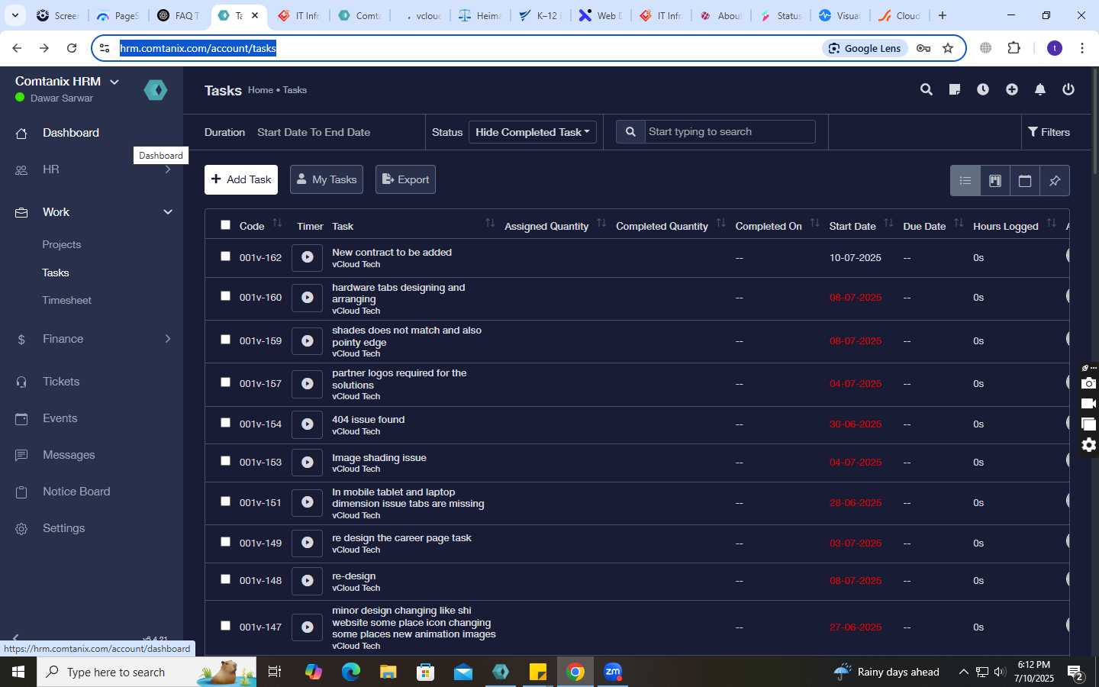Open Zoom from the Windows taskbar

[x=613, y=672]
